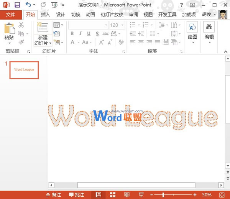Click the Redo/Repeat icon
Image resolution: width=230 pixels, height=199 pixels.
[x=43, y=5]
